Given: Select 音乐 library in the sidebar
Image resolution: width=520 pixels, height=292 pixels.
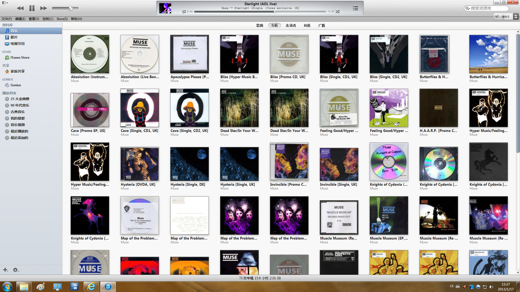Looking at the screenshot, I should click(31, 31).
